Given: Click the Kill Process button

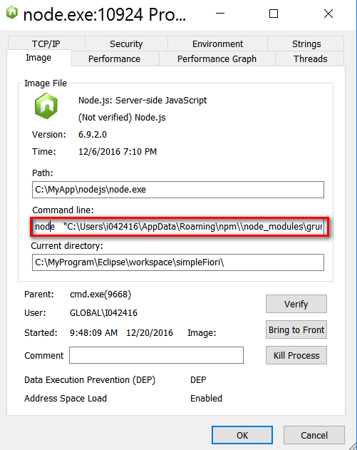Looking at the screenshot, I should (296, 355).
